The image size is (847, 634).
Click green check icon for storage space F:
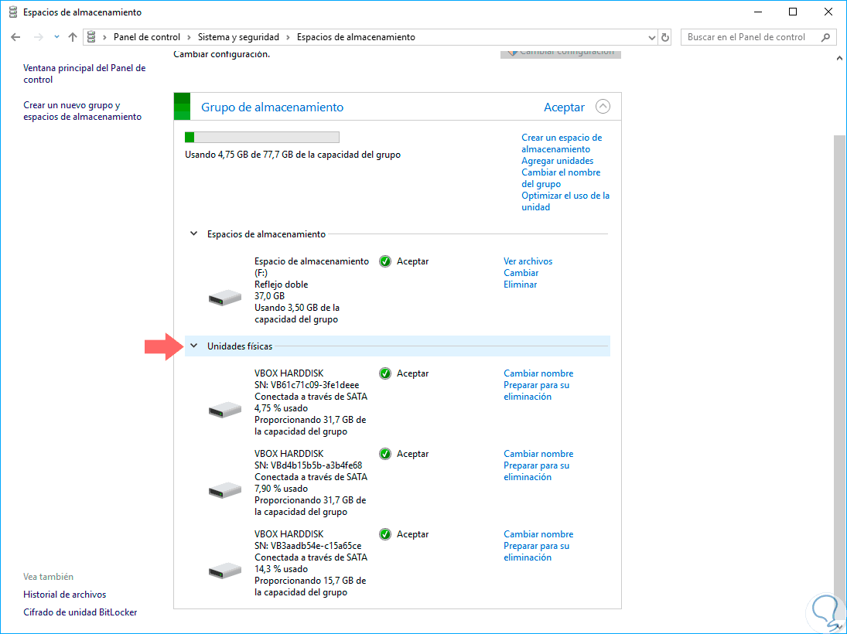click(x=385, y=261)
